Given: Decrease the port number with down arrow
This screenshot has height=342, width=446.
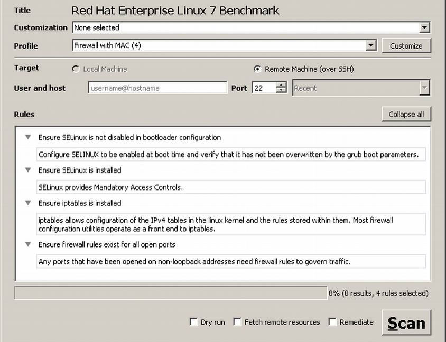Looking at the screenshot, I should (281, 91).
